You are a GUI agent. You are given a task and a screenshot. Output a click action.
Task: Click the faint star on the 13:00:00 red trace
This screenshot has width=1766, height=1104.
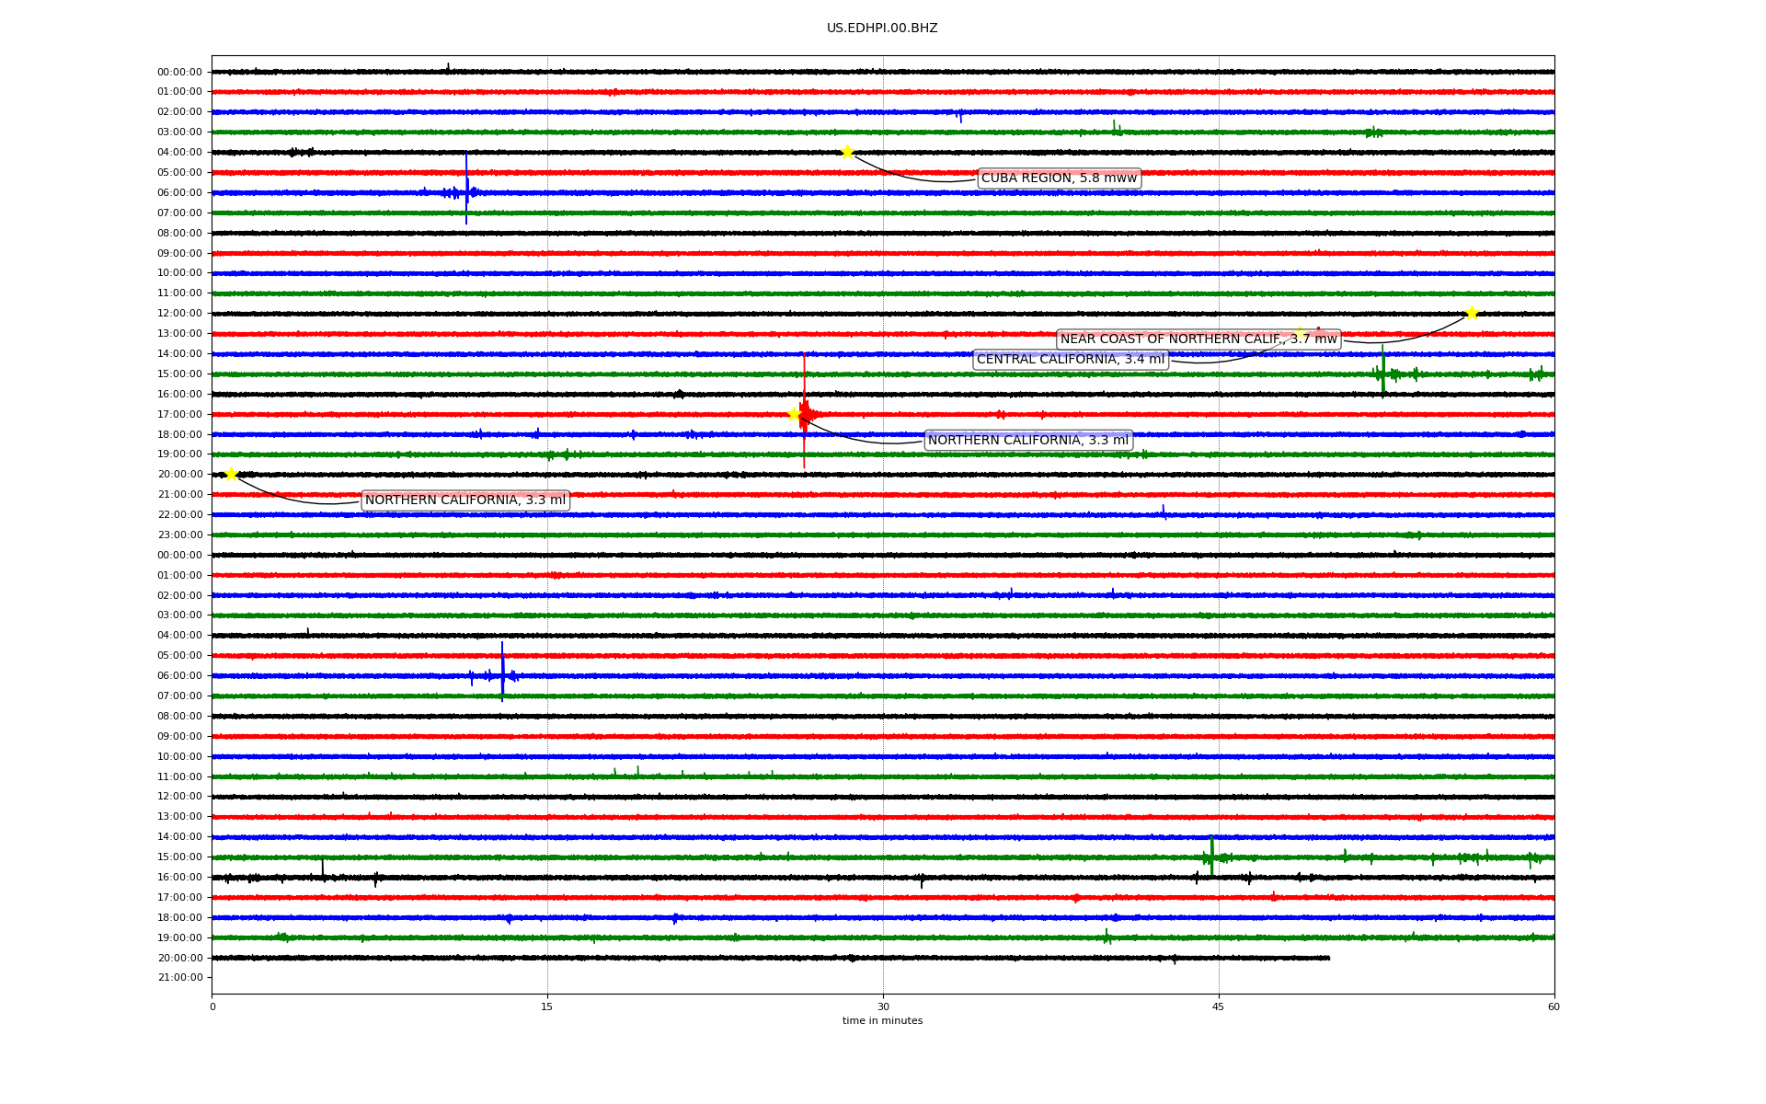(x=1300, y=333)
